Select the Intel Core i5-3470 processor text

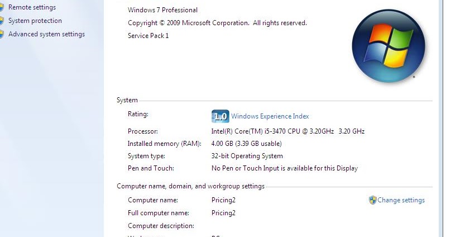tap(287, 131)
